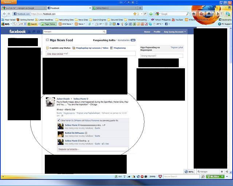
Task: Click the Home icon in navigation bar
Action: (x=194, y=14)
